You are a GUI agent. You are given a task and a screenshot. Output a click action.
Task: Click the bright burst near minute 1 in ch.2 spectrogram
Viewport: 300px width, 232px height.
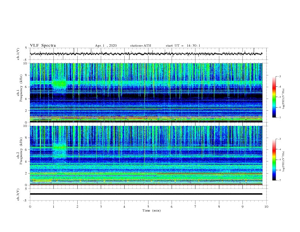[x=59, y=150]
